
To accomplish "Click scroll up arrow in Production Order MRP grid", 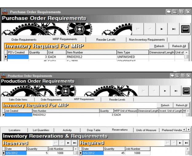I will 188,111.
